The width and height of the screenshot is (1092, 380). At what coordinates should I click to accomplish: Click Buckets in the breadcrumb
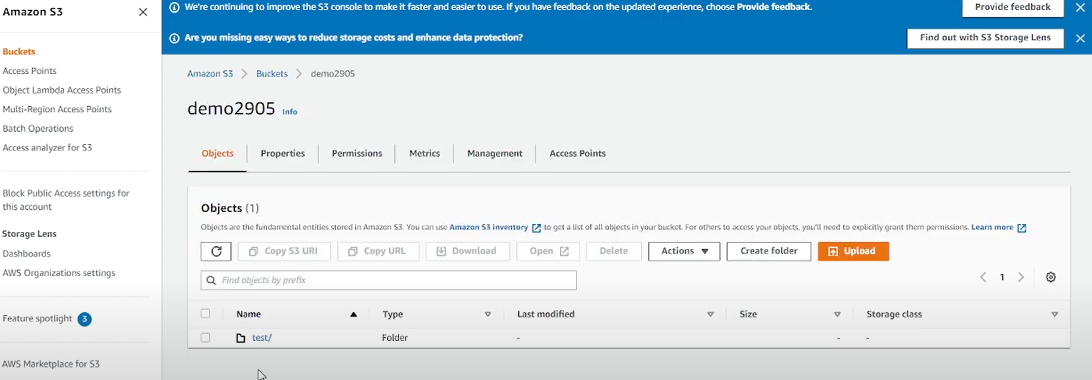point(272,74)
